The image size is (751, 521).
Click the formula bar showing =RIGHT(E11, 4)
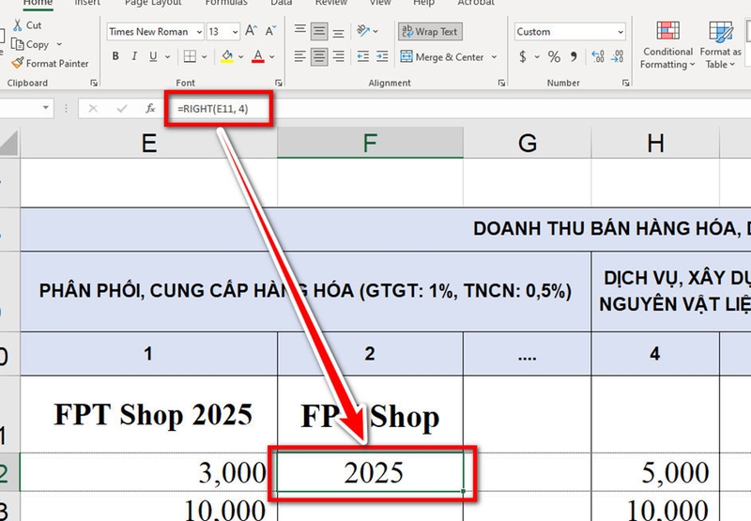point(460,109)
